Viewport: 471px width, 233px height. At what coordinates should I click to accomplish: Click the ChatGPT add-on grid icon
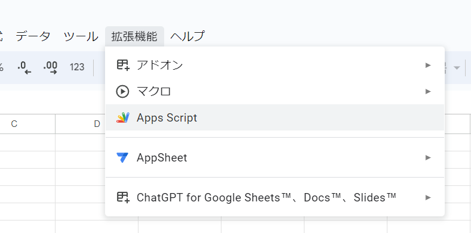(123, 197)
